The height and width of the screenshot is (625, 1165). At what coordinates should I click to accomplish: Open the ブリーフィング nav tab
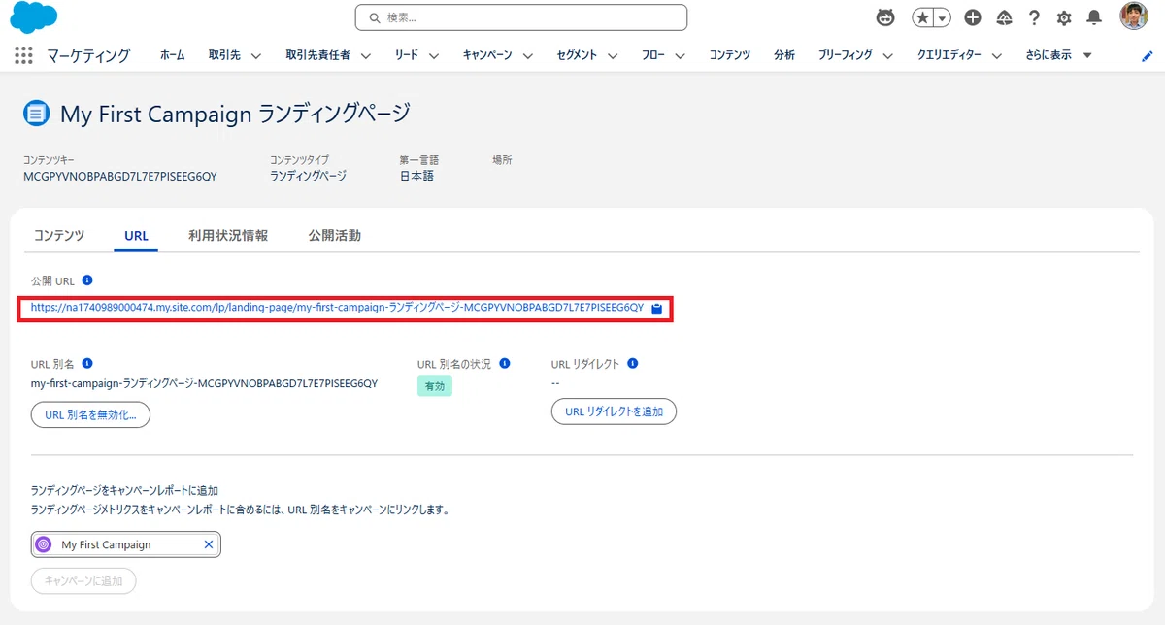[x=846, y=55]
